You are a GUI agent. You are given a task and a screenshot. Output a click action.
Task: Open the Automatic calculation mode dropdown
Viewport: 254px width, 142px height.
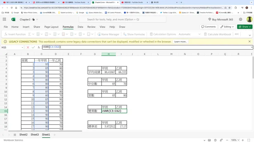(189, 34)
